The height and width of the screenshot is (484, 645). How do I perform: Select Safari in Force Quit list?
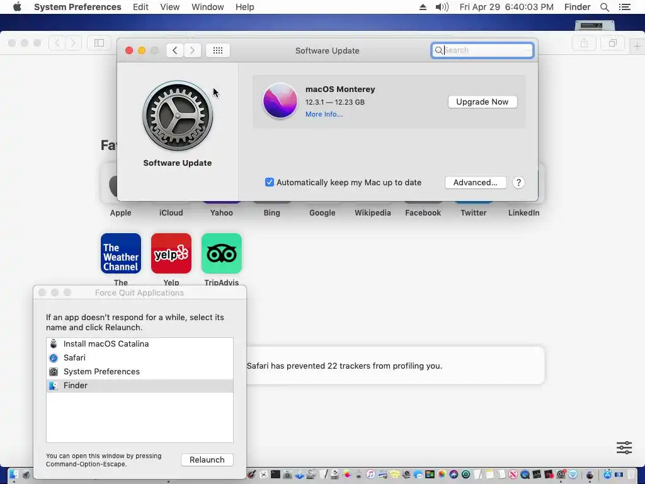tap(139, 358)
